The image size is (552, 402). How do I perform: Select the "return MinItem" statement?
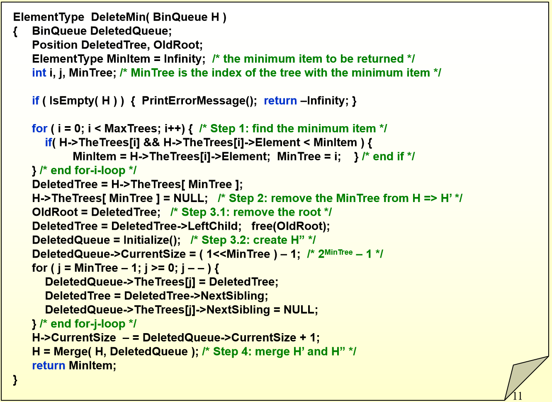[74, 365]
